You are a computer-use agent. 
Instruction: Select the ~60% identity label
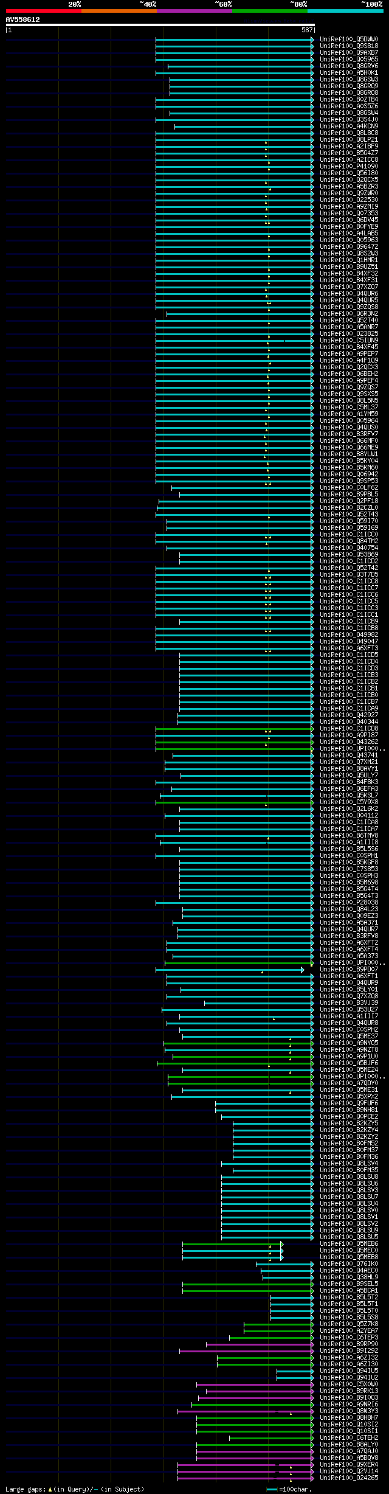tap(223, 4)
